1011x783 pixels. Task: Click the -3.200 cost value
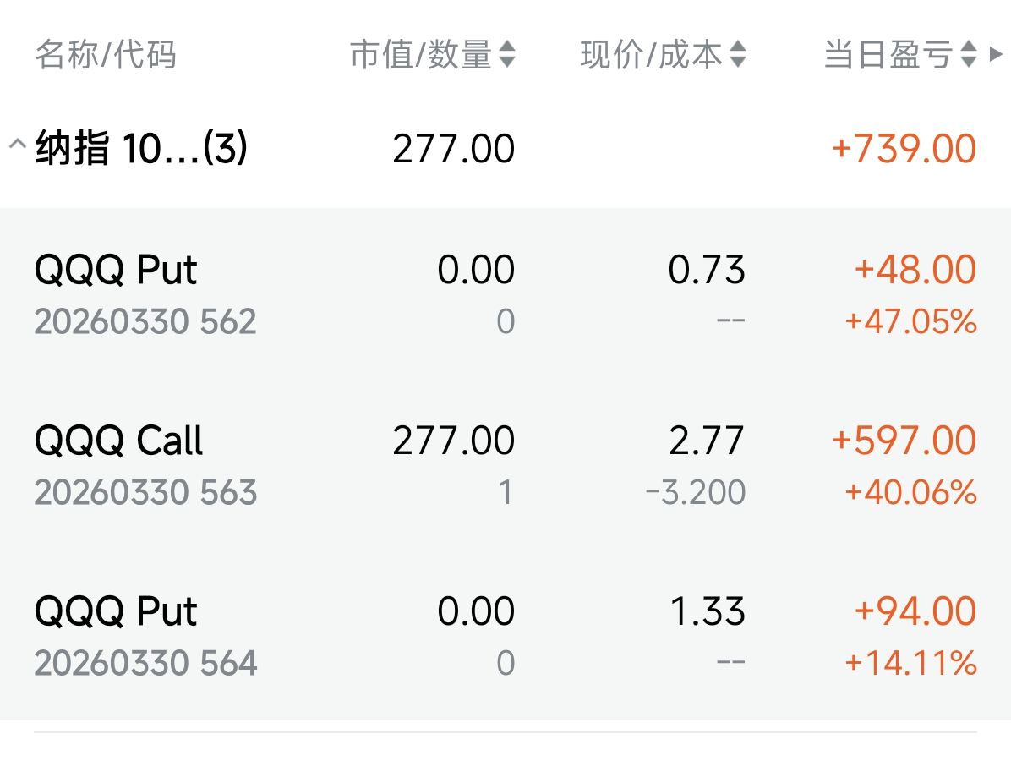695,492
